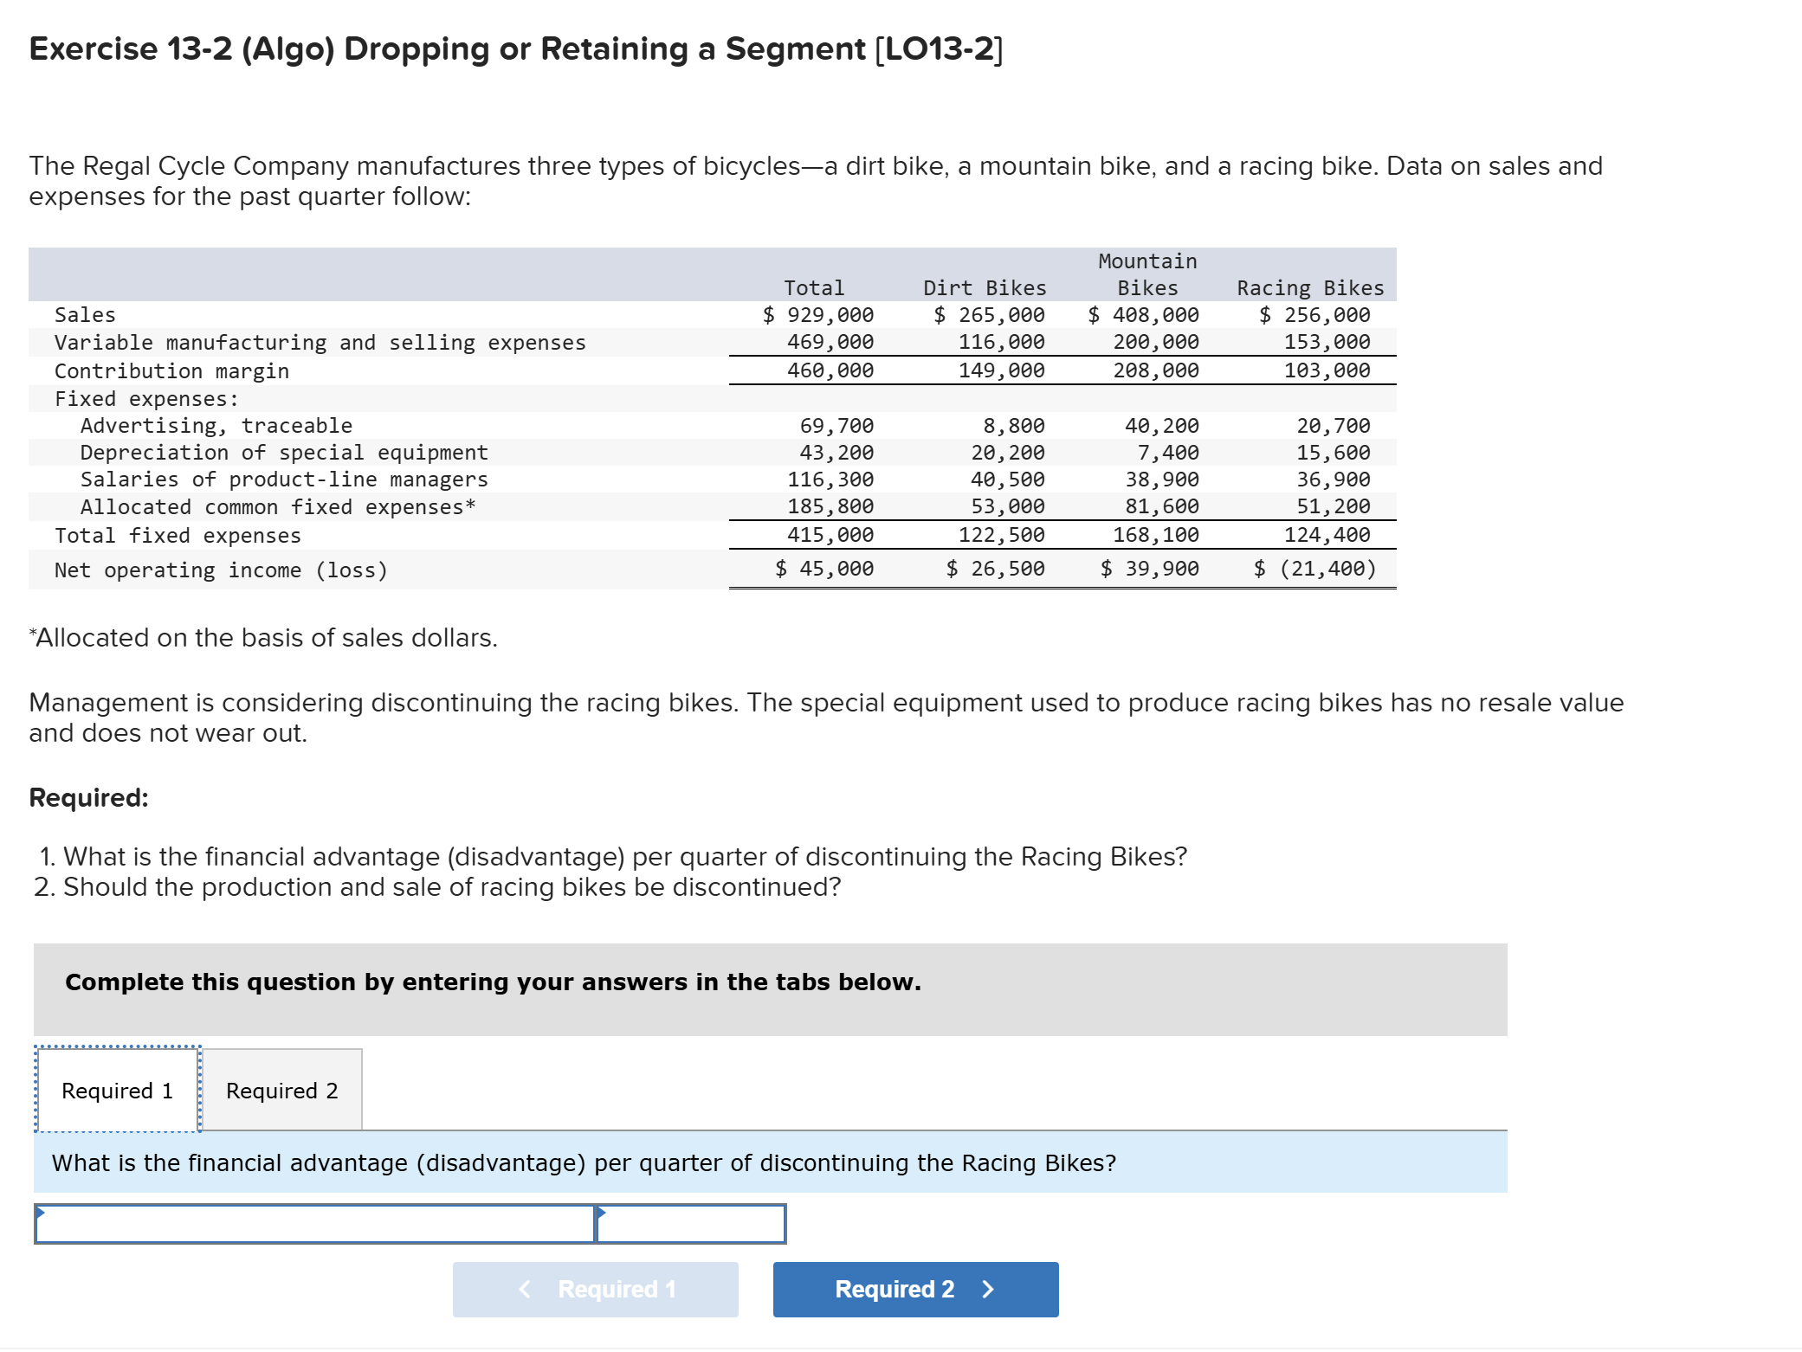Select the Mountain Bikes column header
Image resolution: width=1802 pixels, height=1352 pixels.
click(x=1145, y=274)
